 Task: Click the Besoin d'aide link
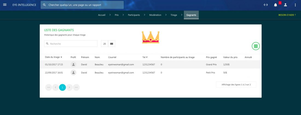pyautogui.click(x=287, y=15)
